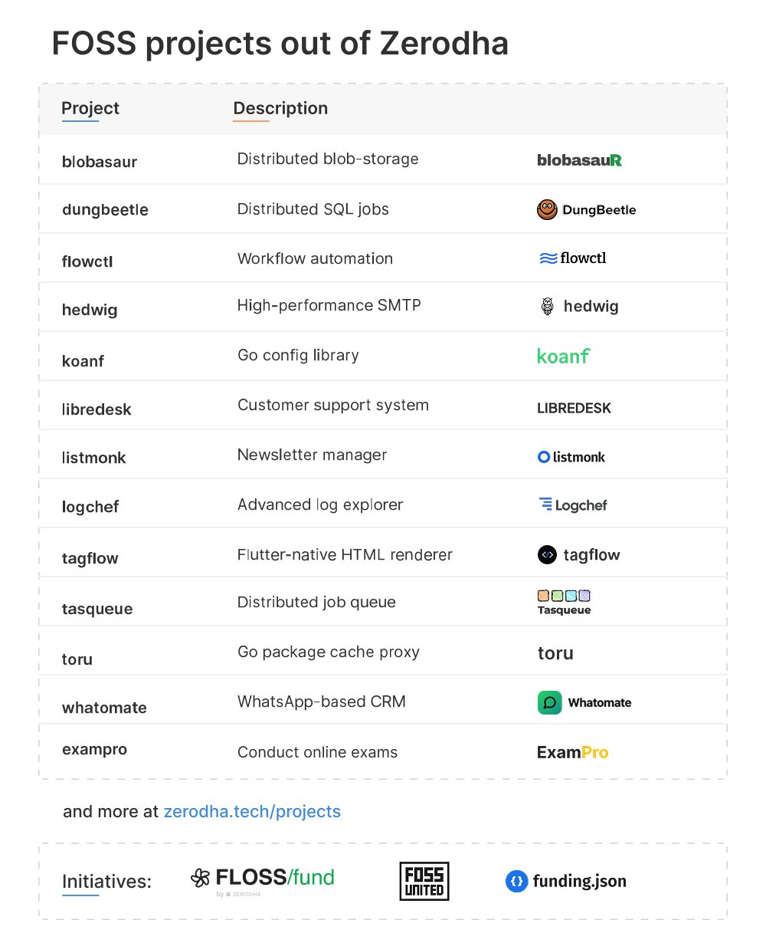Click the Logchef stacked lines icon
Screen dimensions: 766x943
pos(546,504)
